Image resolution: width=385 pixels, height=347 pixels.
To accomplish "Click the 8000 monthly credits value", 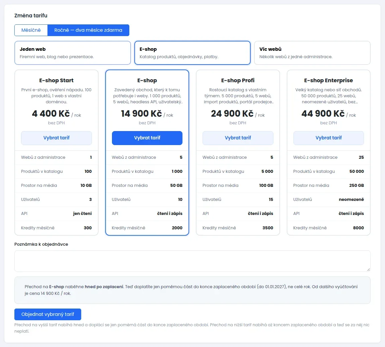I will coord(359,228).
